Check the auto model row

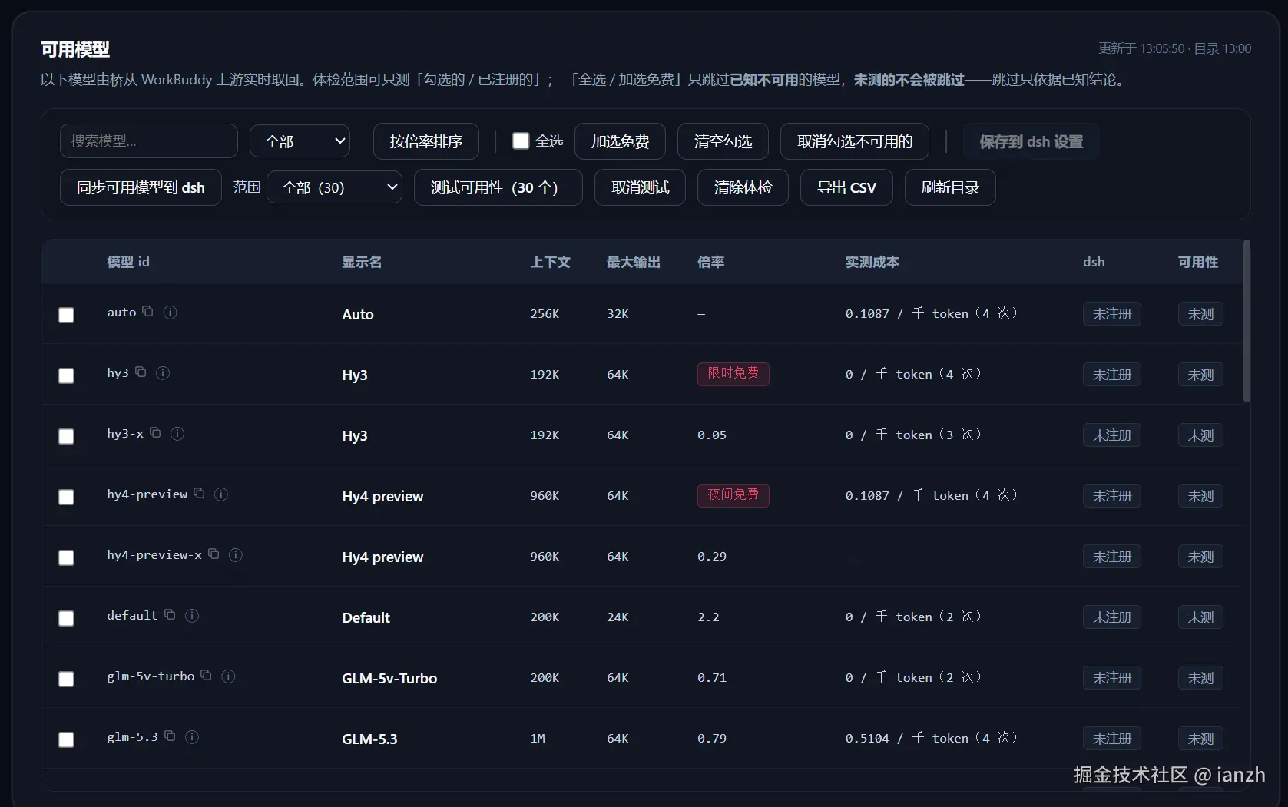click(x=67, y=315)
